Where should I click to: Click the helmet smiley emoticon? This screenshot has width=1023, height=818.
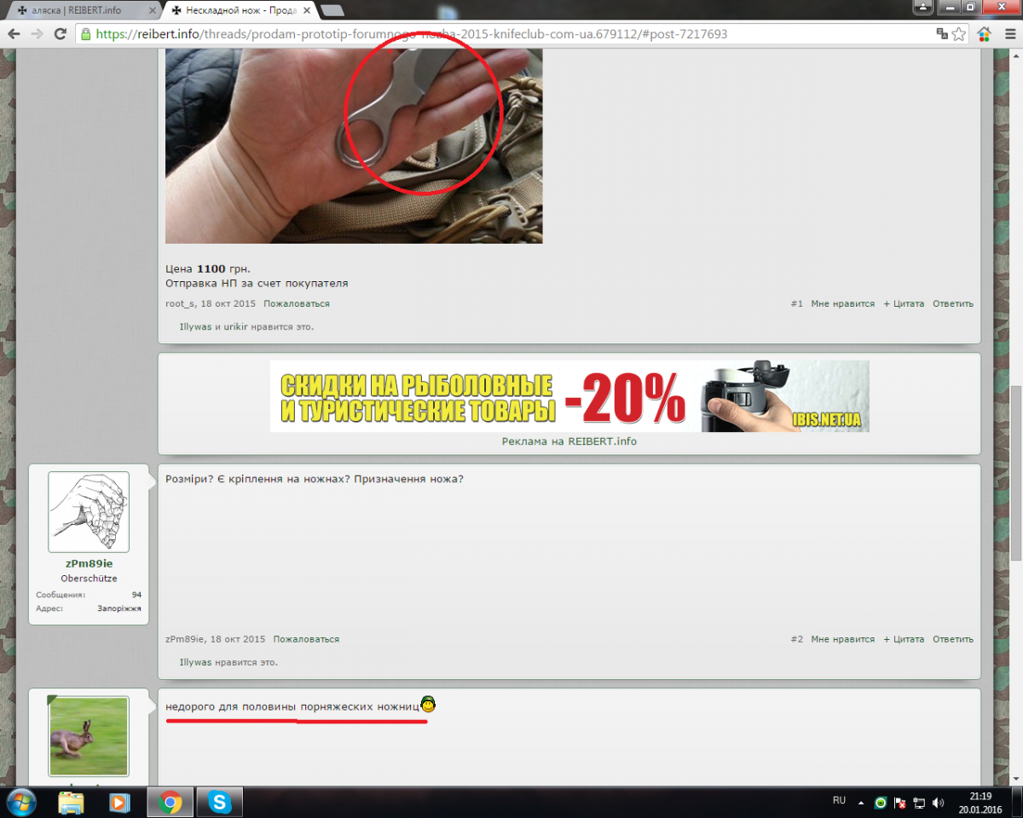click(x=428, y=705)
